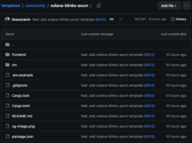Click the frontend folder icon

pos(7,54)
